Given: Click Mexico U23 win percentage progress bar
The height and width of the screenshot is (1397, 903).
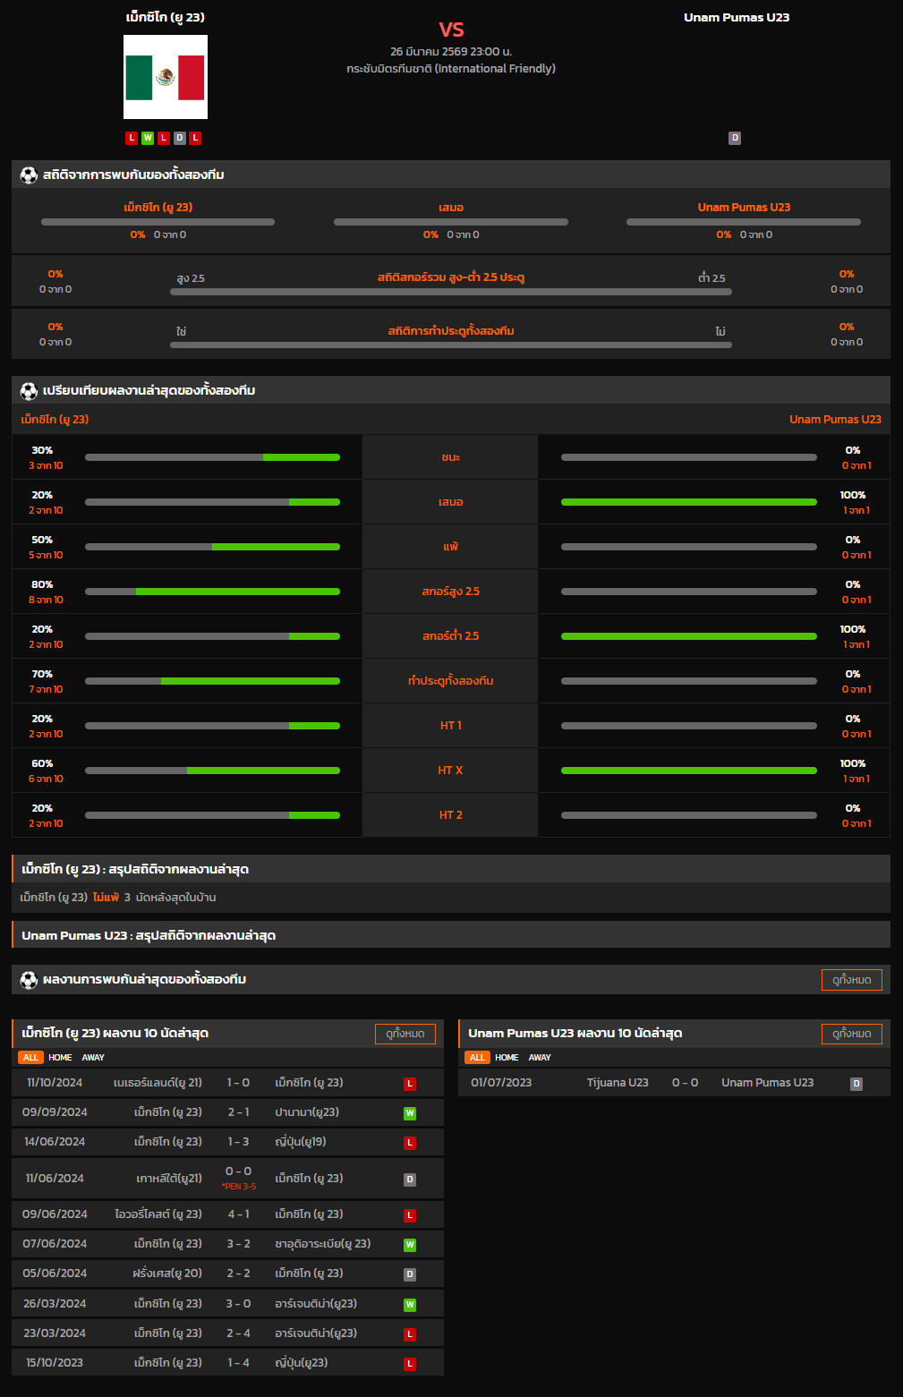Looking at the screenshot, I should [212, 457].
